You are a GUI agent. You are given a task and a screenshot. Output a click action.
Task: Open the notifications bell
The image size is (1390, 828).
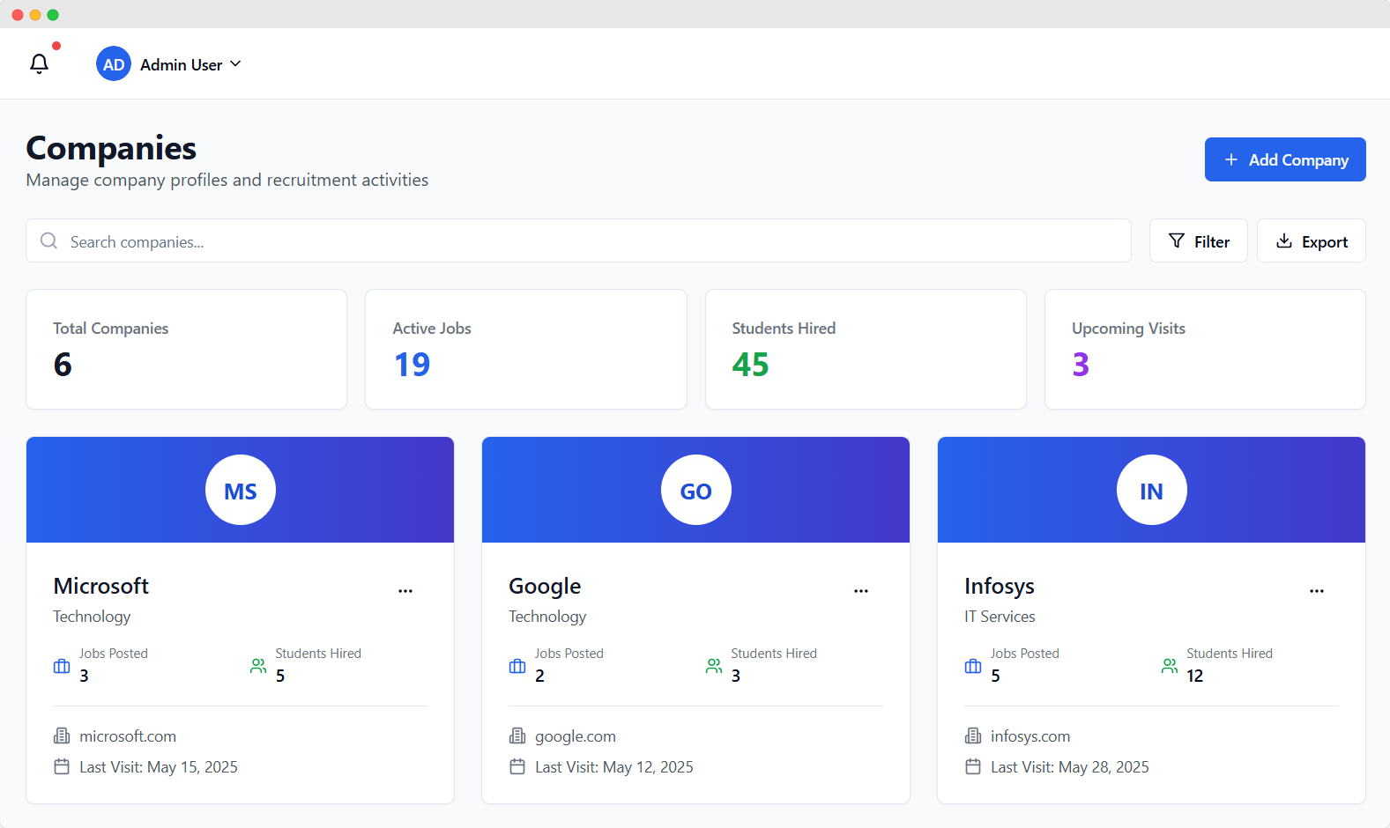pos(39,63)
